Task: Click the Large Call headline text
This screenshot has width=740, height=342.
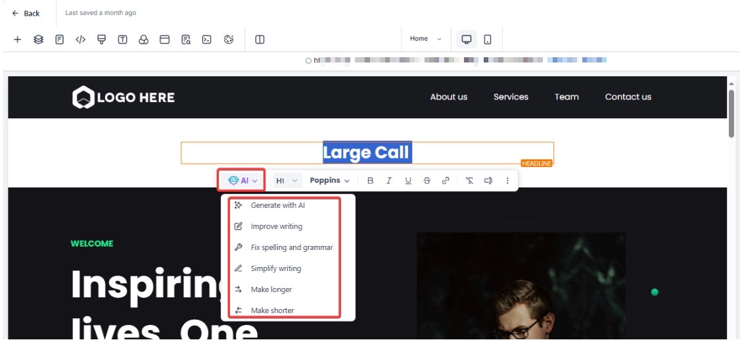Action: coord(367,153)
